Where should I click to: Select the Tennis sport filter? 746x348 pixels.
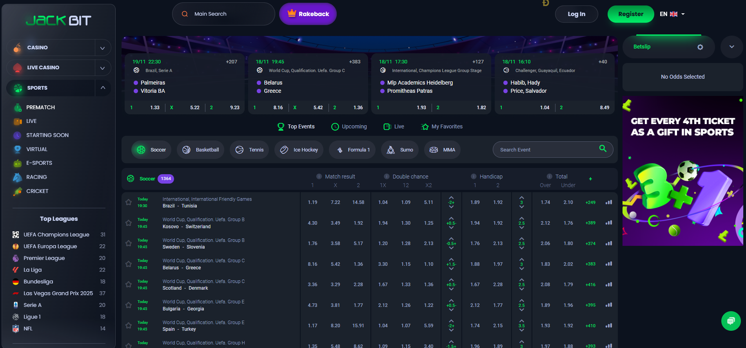point(249,150)
